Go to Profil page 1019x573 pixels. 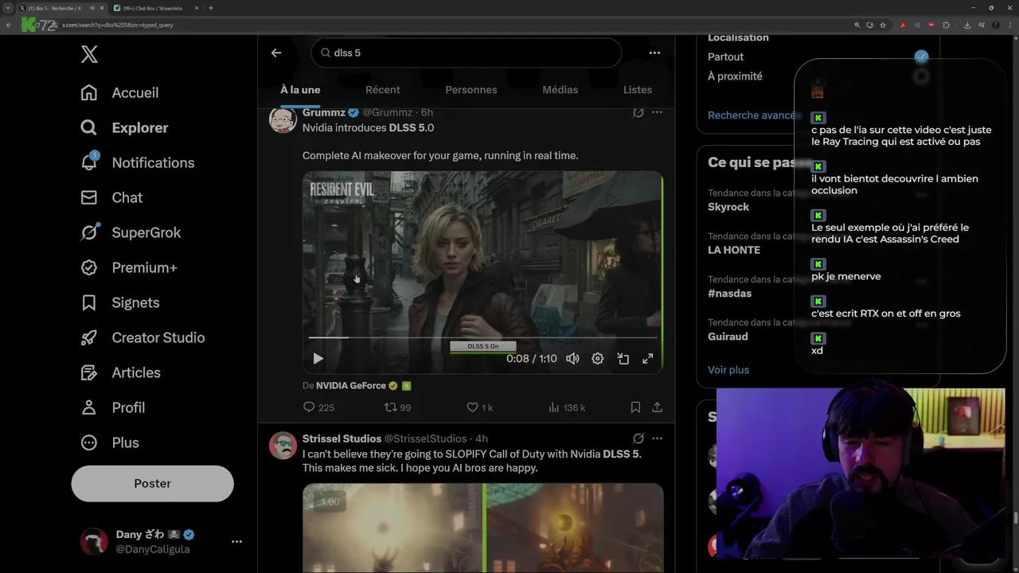(112, 407)
